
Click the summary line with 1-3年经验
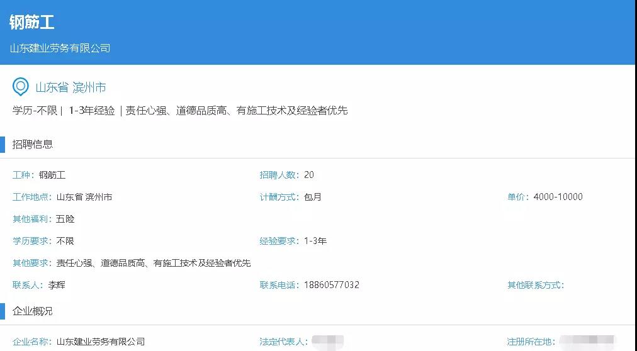(x=179, y=111)
